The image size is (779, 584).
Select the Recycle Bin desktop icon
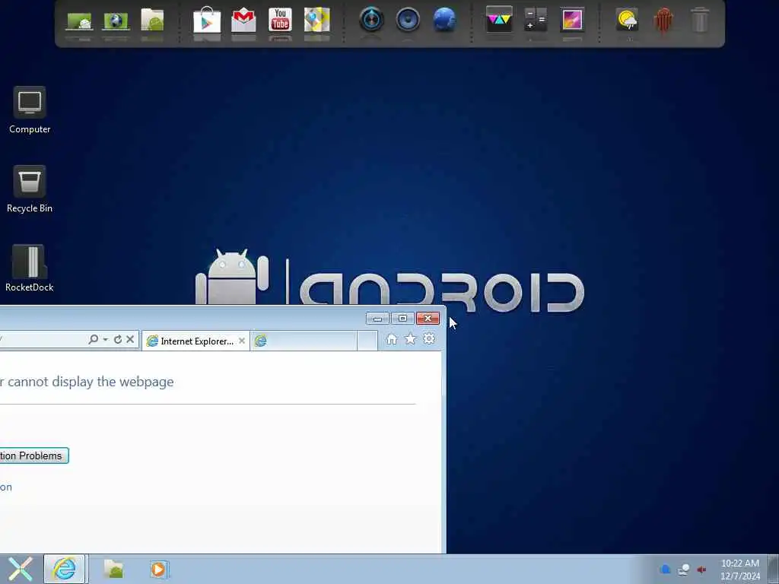pos(30,189)
